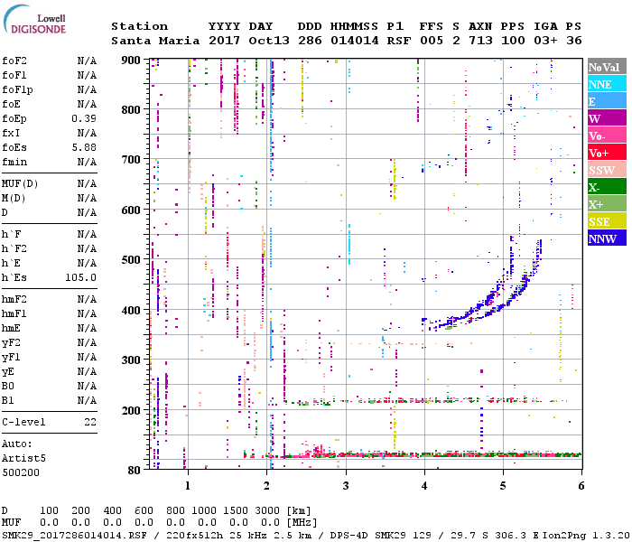Click the time value 014014

pyautogui.click(x=354, y=41)
